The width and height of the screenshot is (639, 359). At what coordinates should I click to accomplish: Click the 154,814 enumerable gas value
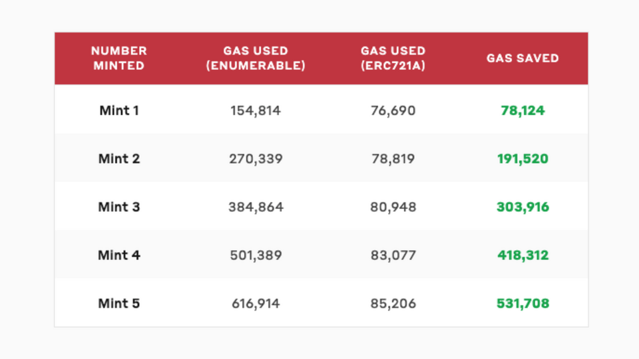(256, 110)
